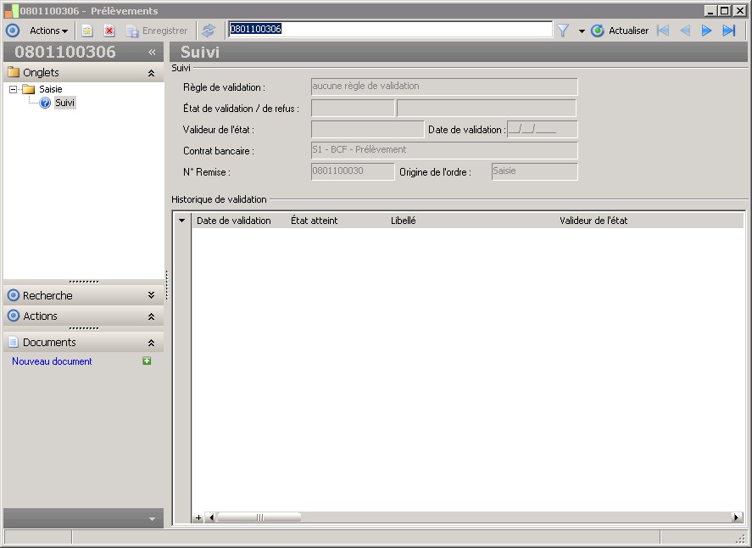
Task: Click the refresh arrows icon beside Enregistrer
Action: coord(209,31)
